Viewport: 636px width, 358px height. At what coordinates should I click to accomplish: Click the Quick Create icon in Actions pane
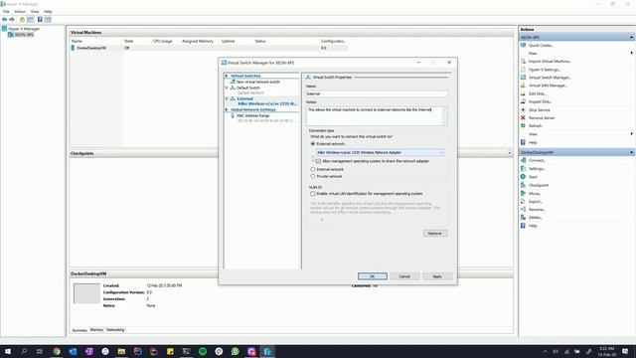click(x=524, y=45)
